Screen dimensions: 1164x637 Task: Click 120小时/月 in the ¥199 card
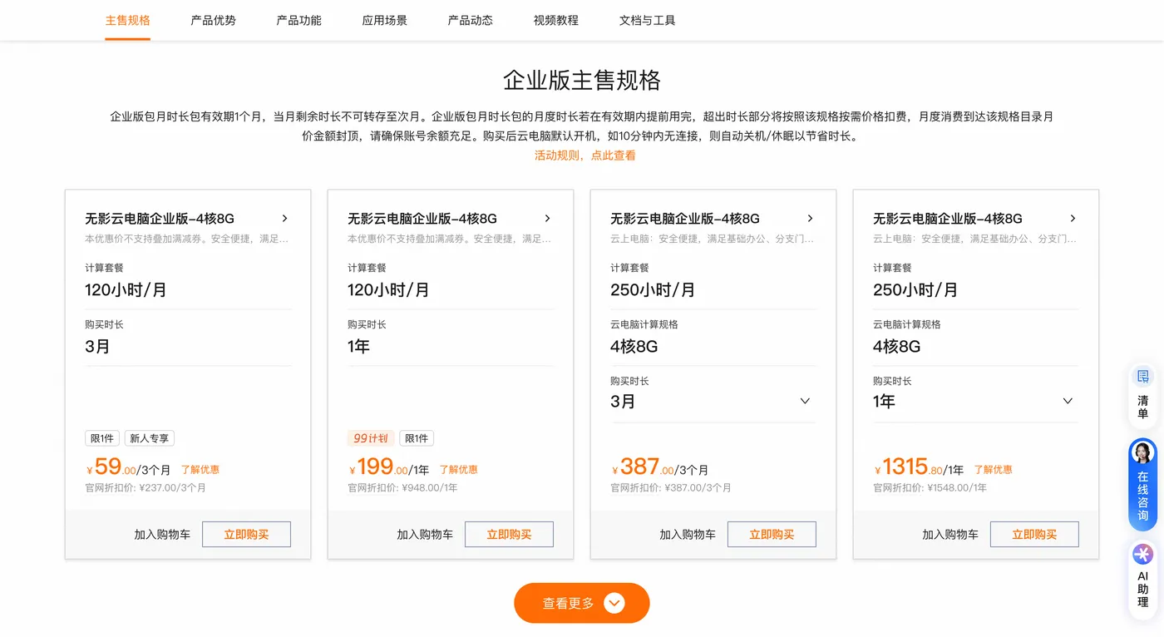pyautogui.click(x=388, y=290)
